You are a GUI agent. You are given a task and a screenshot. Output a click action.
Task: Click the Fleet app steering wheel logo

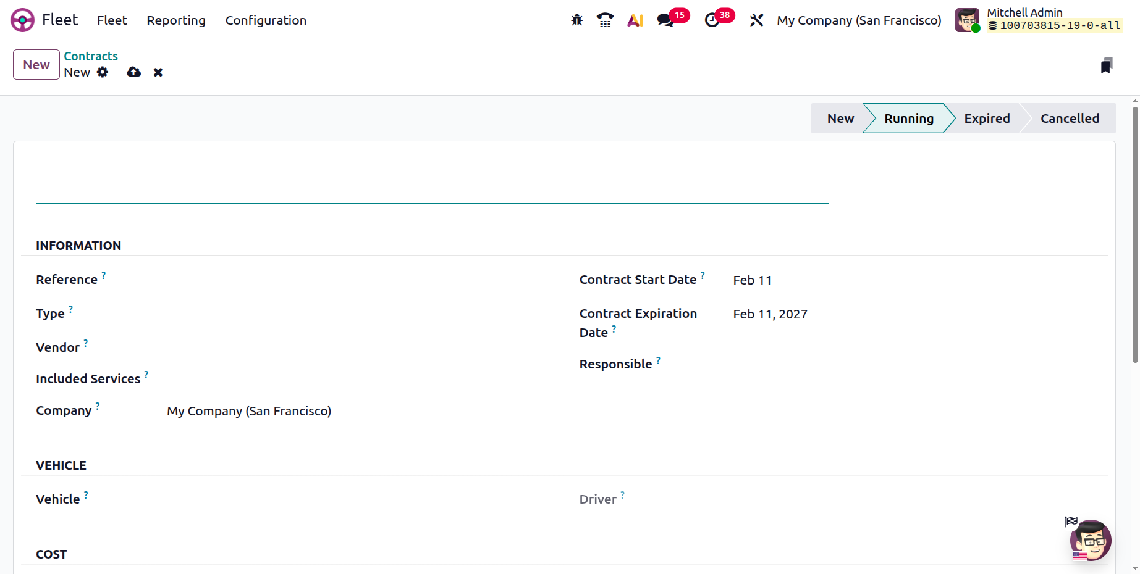22,20
